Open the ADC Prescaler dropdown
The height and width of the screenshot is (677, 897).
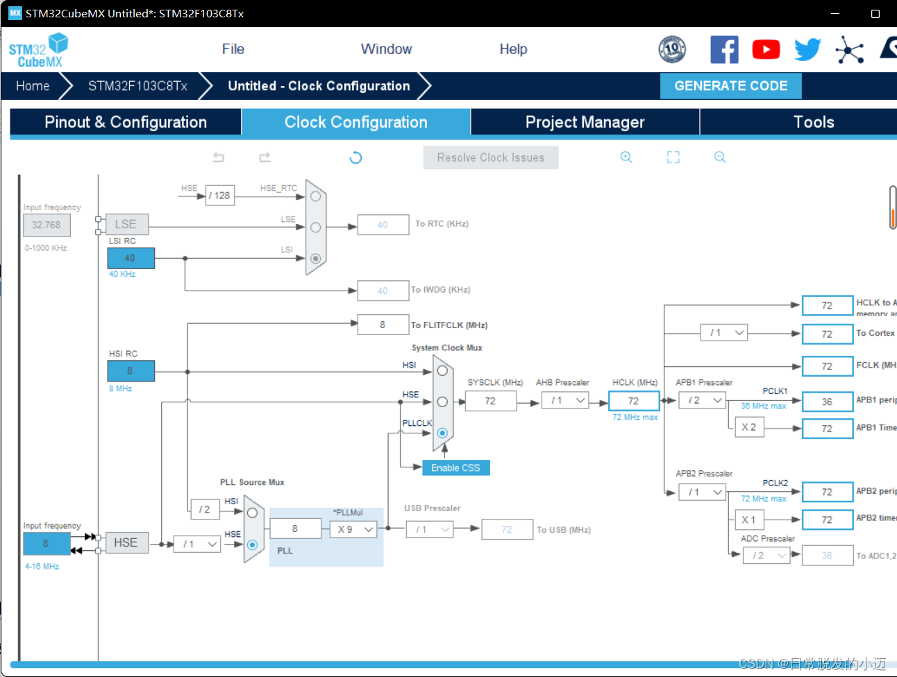coord(767,556)
